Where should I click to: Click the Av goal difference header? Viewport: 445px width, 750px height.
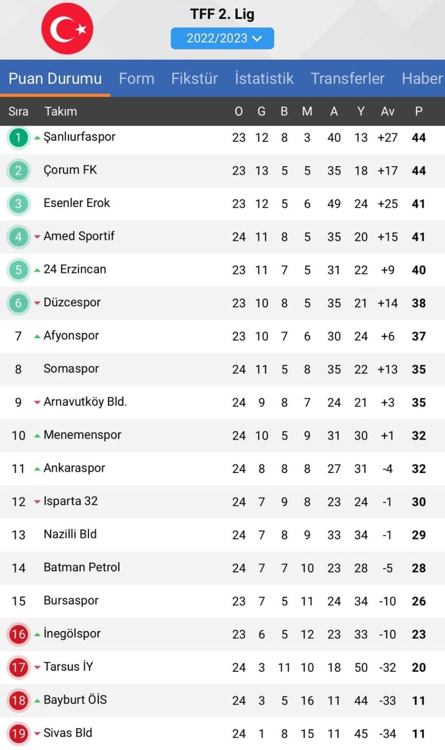click(388, 111)
